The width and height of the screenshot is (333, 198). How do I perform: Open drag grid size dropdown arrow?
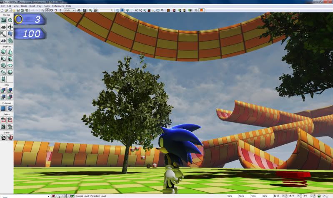(286, 196)
